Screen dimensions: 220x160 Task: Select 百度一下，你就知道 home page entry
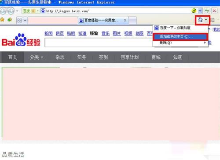[x=180, y=28]
